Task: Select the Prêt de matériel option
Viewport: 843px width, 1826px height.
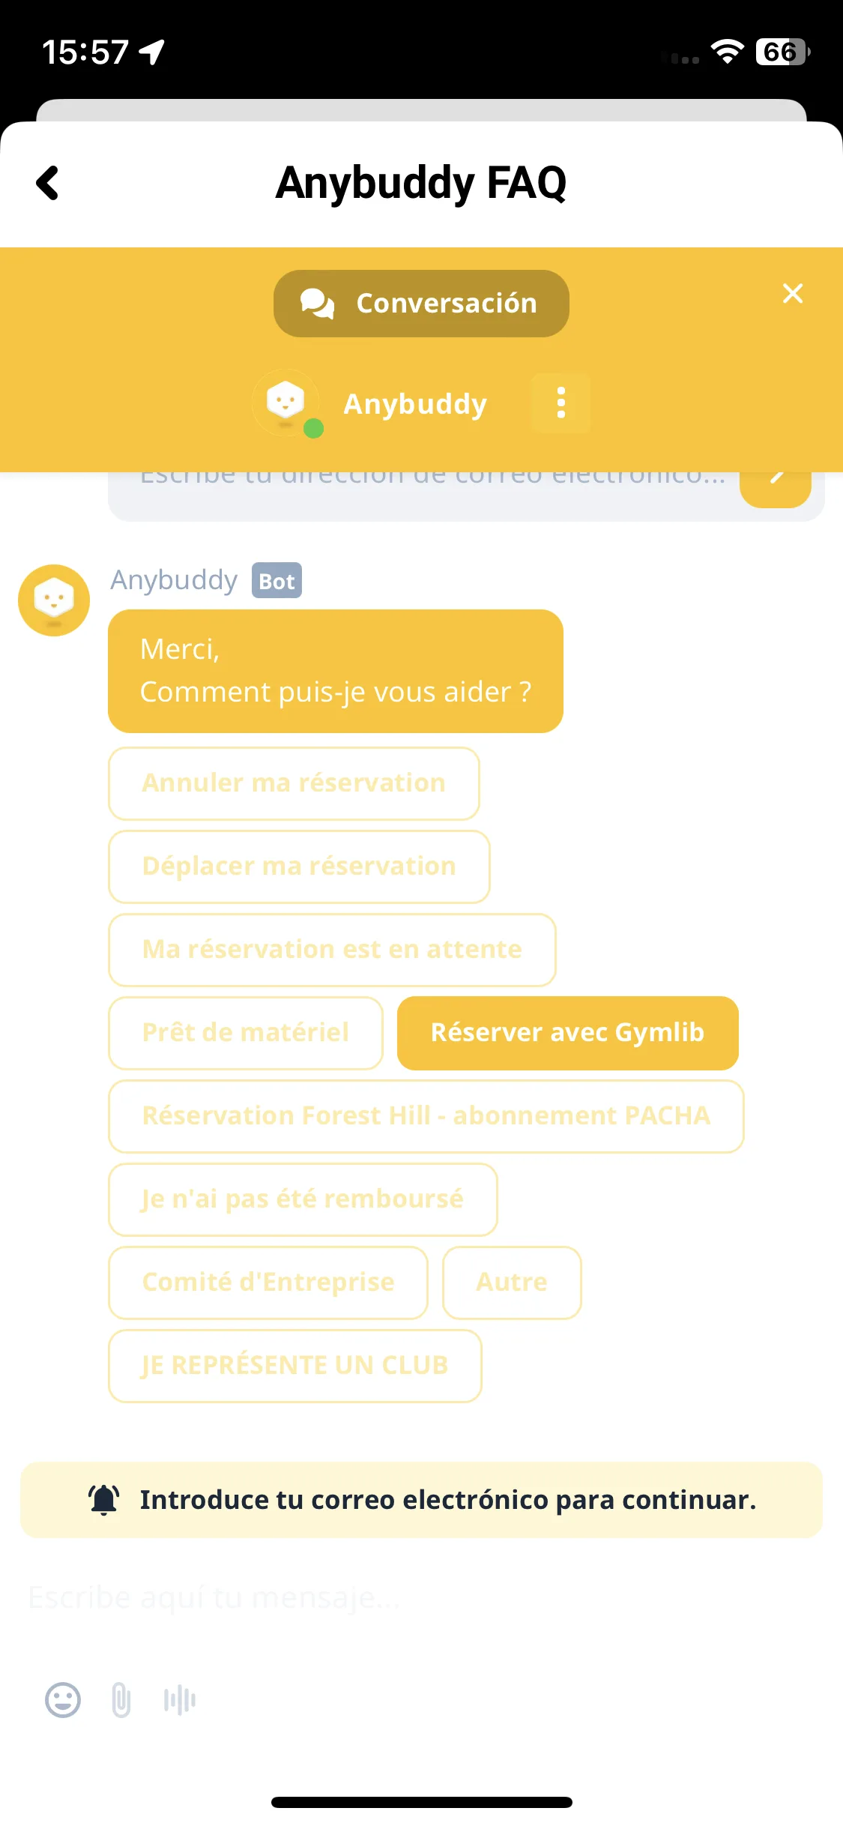Action: (x=246, y=1033)
